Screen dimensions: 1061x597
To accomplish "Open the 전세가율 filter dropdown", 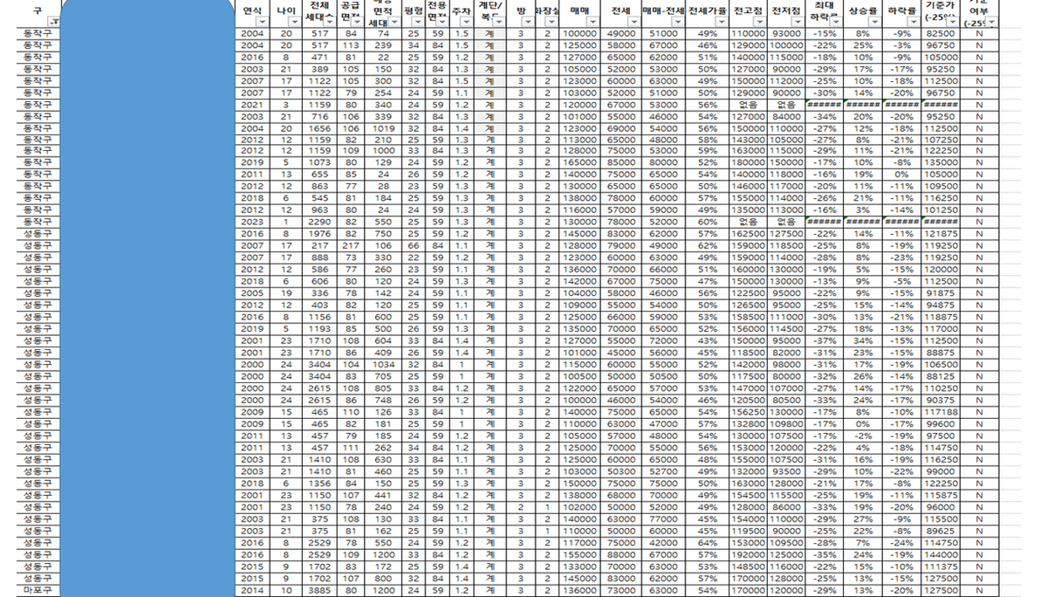I will pyautogui.click(x=722, y=22).
